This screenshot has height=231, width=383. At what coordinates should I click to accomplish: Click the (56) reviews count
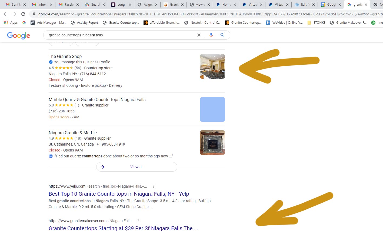coord(78,68)
